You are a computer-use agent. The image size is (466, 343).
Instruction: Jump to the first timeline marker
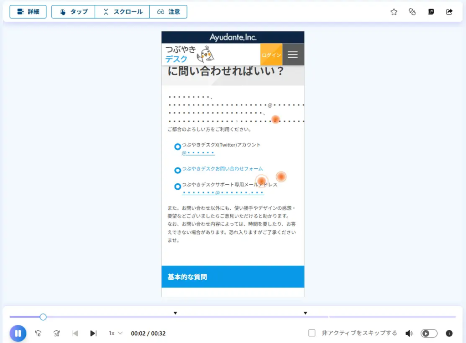tap(175, 313)
